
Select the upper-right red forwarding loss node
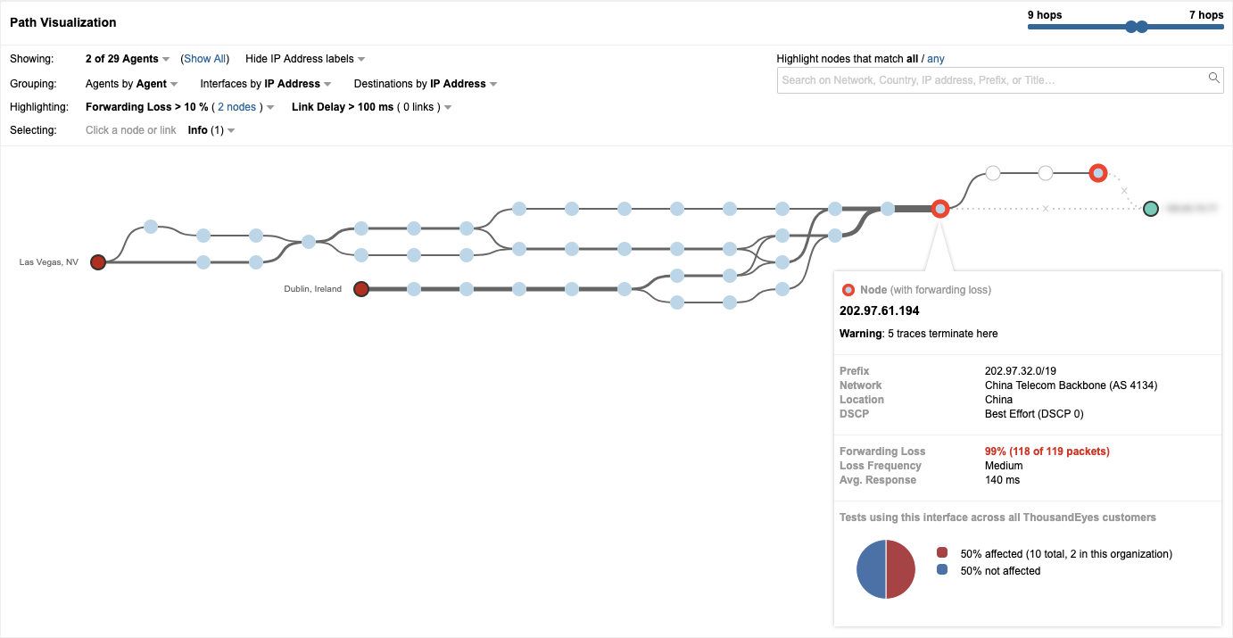pyautogui.click(x=1098, y=173)
